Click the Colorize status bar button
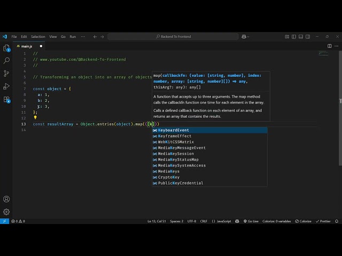Screen dimensions: 342x256 pyautogui.click(x=303, y=221)
